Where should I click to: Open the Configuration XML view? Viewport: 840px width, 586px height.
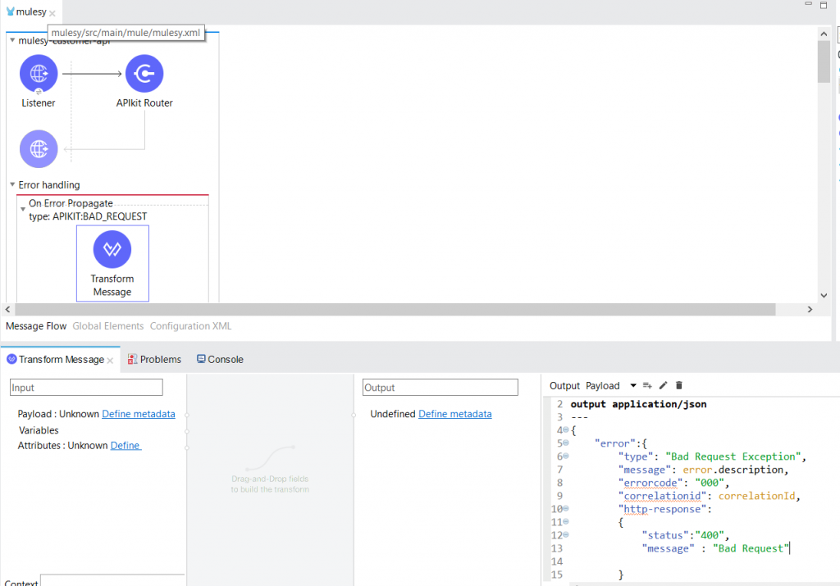[x=190, y=325]
